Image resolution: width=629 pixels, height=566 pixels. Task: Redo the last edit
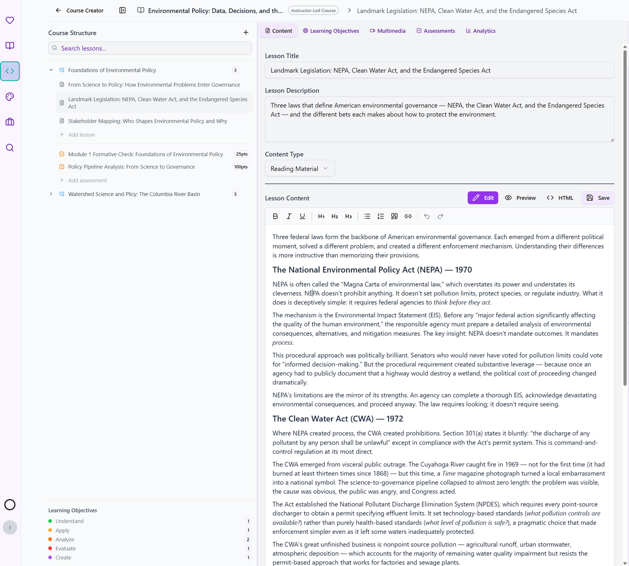click(440, 216)
